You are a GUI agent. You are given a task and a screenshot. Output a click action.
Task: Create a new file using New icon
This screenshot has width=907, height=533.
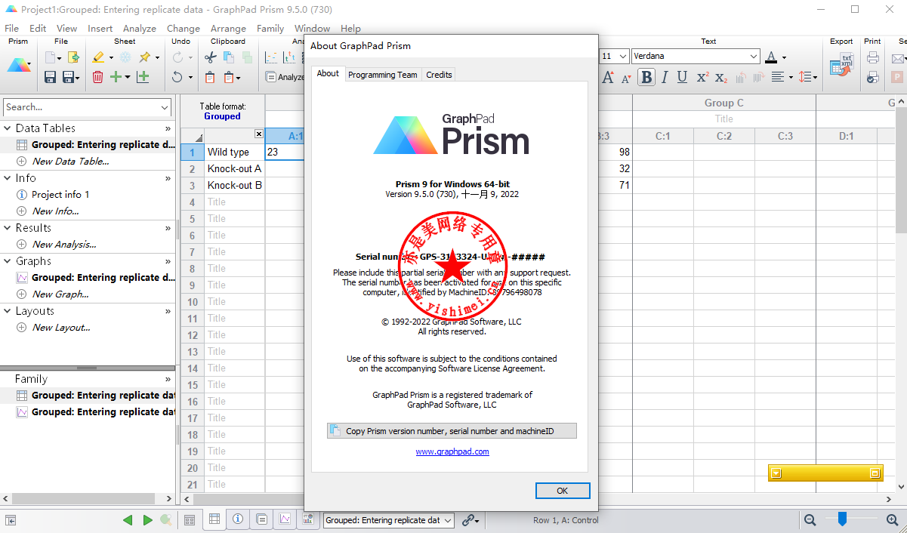pyautogui.click(x=50, y=57)
